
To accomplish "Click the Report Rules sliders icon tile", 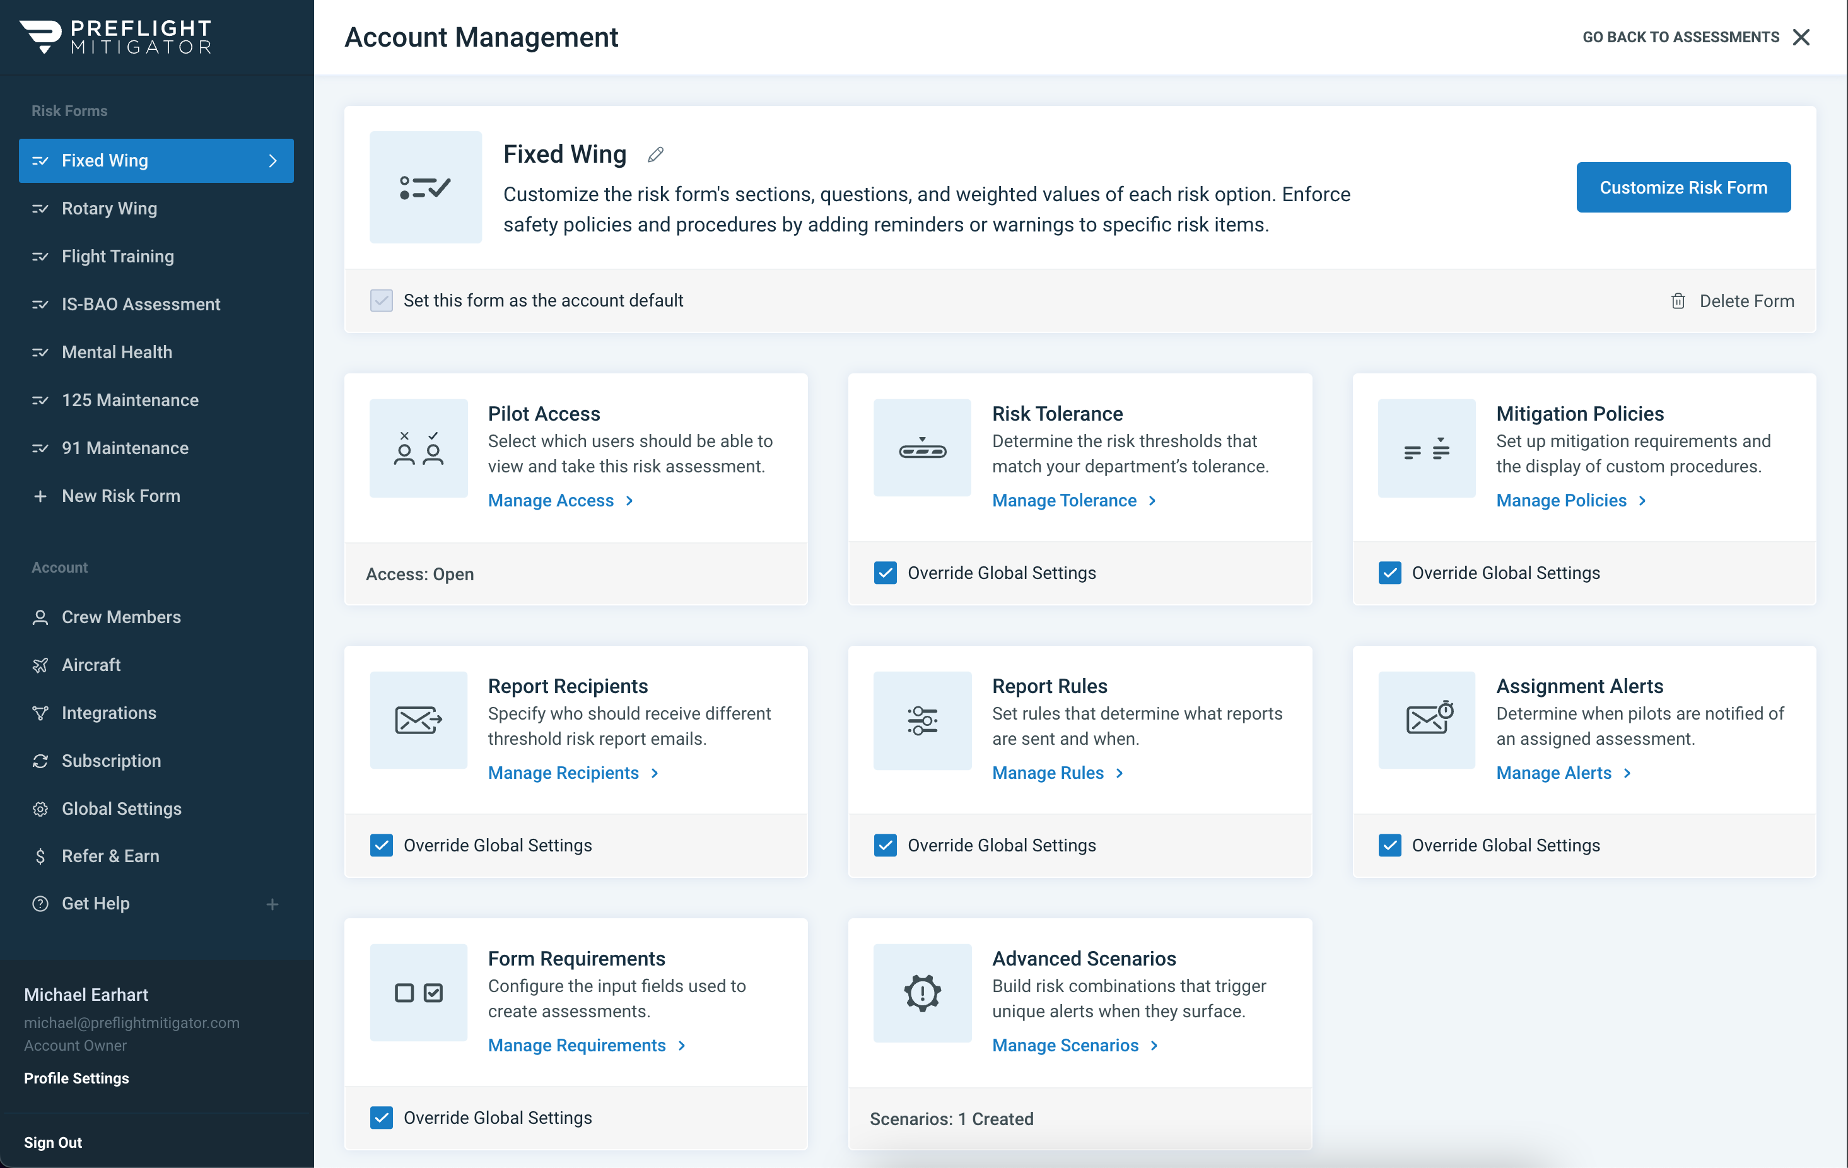I will [921, 720].
